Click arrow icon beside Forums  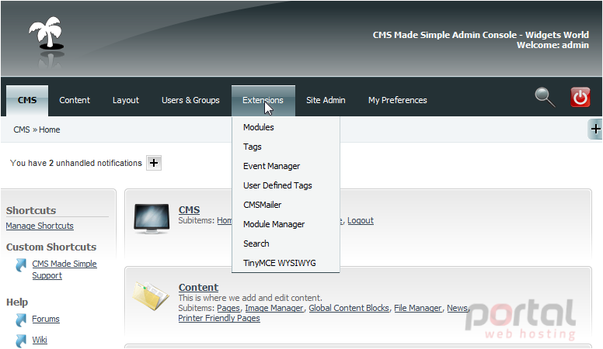pyautogui.click(x=21, y=320)
